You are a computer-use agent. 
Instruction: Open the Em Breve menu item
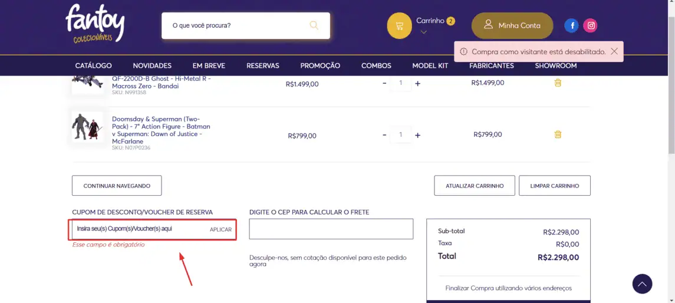pyautogui.click(x=209, y=66)
